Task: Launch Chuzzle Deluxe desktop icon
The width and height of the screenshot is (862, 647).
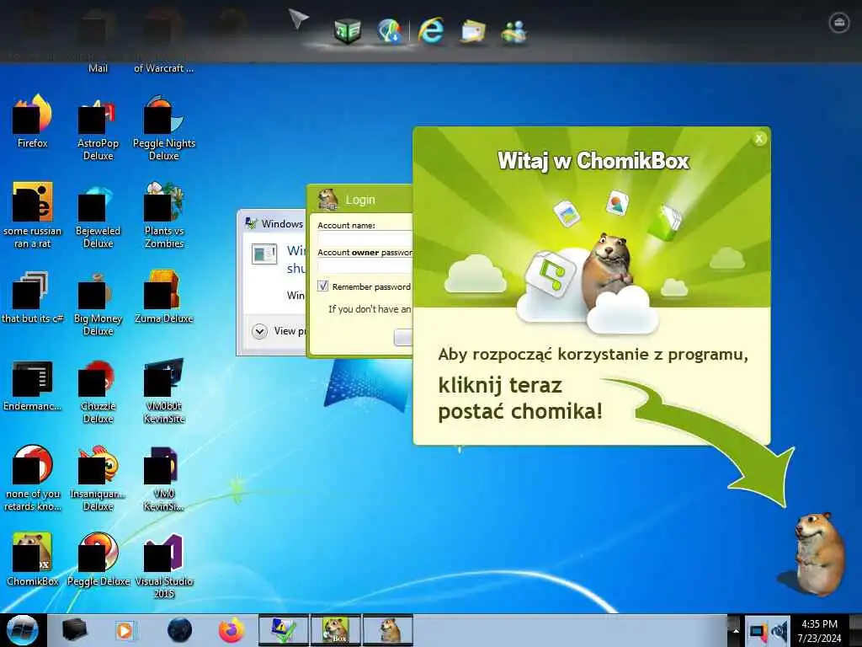Action: tap(98, 392)
